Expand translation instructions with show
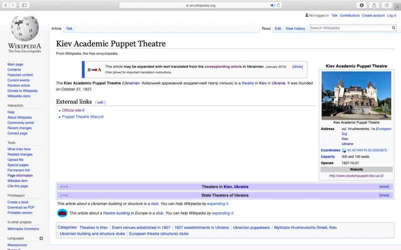 (x=297, y=66)
